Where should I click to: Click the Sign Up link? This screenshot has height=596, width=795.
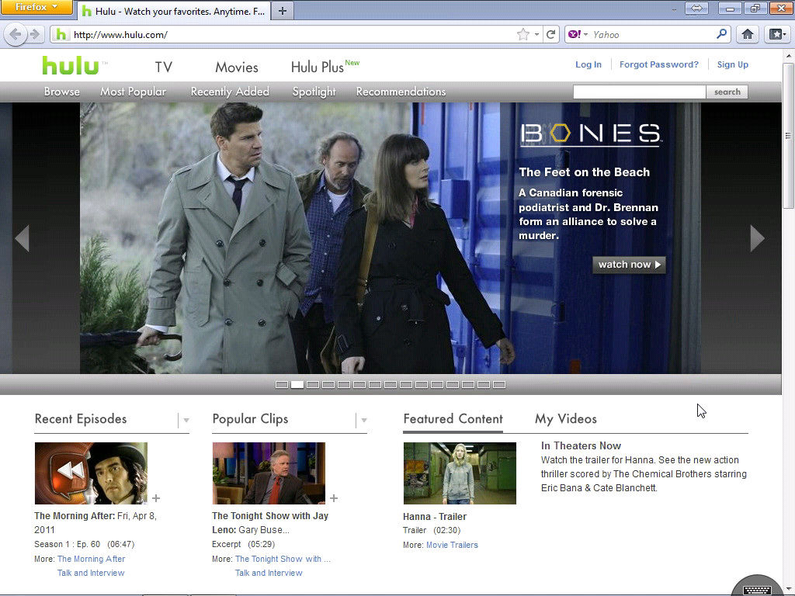click(x=733, y=64)
